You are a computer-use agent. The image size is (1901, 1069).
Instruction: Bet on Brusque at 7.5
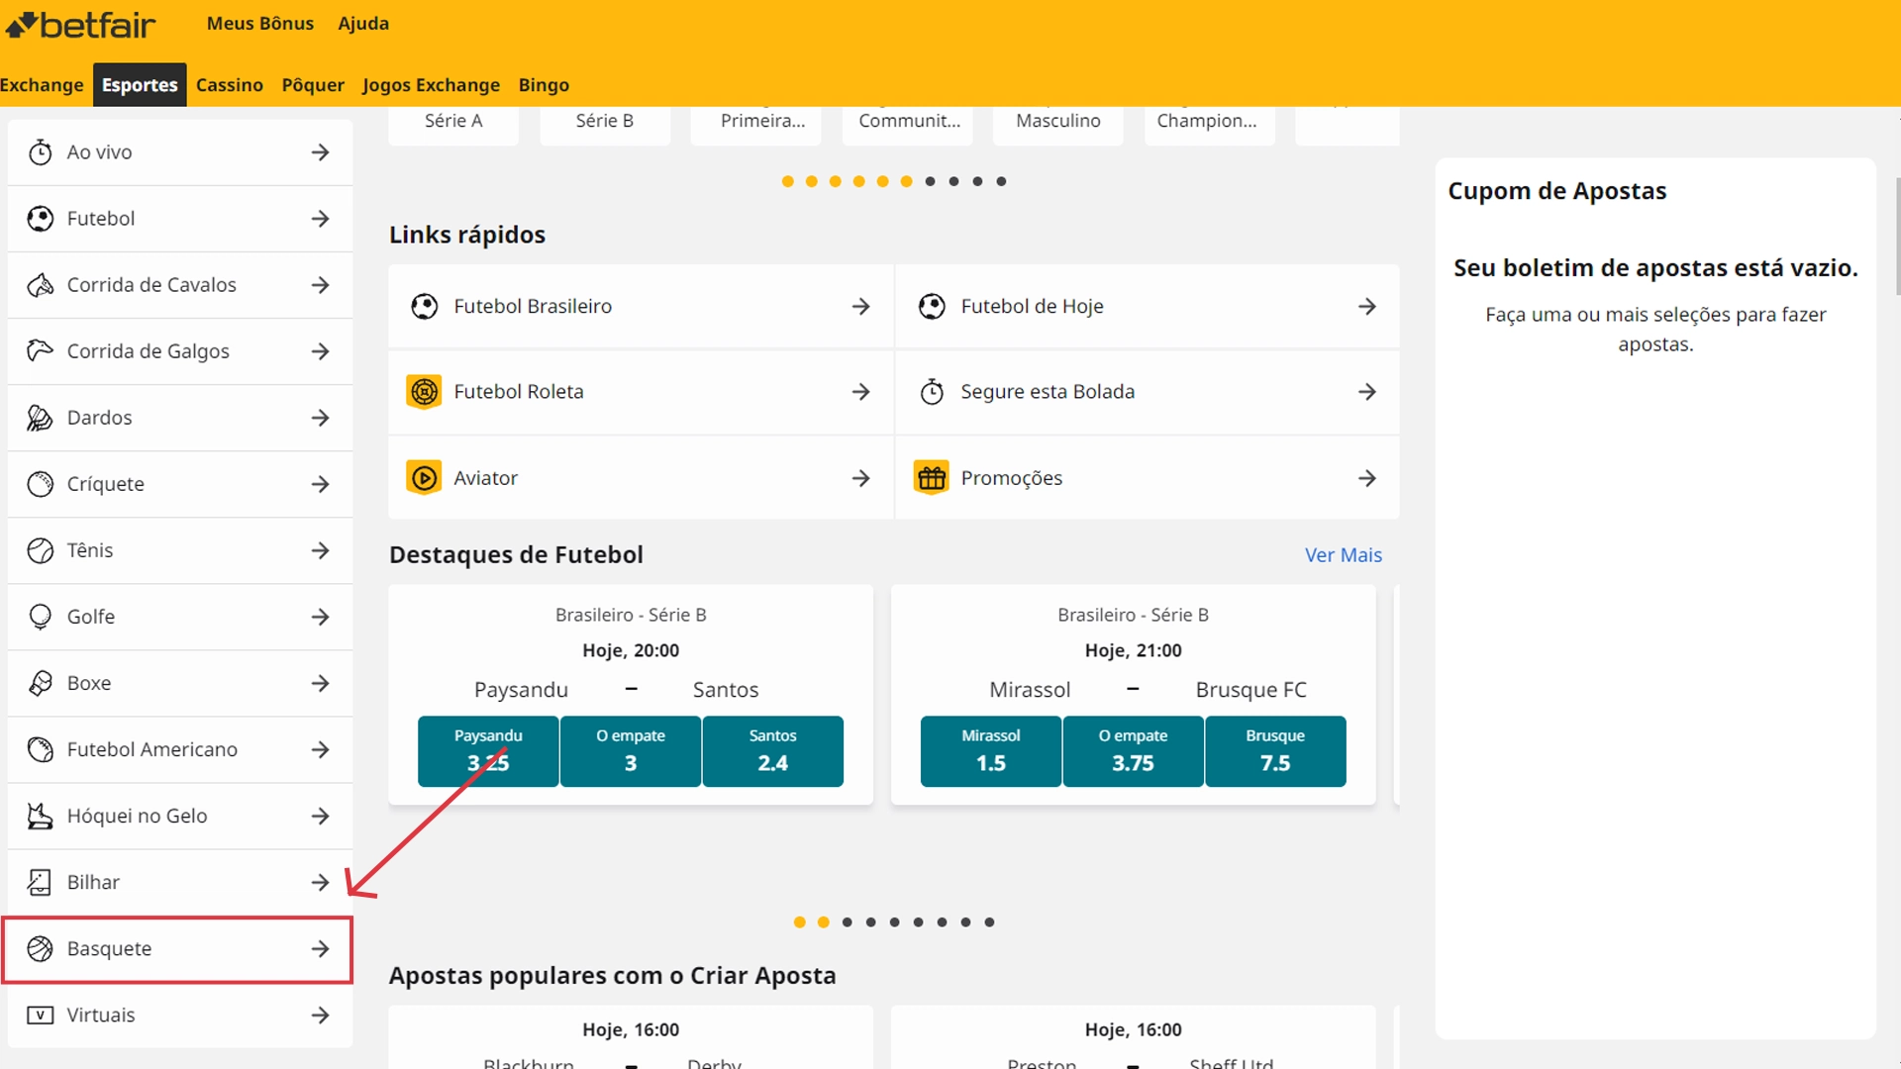(x=1275, y=751)
